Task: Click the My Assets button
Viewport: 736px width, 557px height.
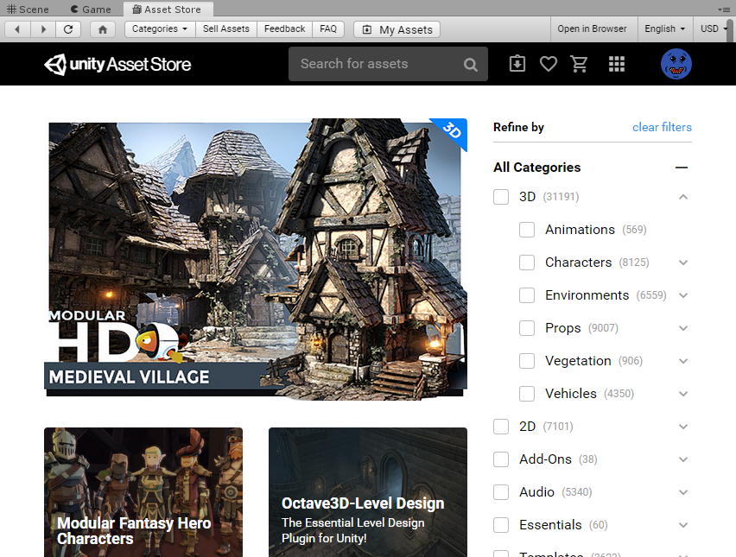Action: click(397, 29)
